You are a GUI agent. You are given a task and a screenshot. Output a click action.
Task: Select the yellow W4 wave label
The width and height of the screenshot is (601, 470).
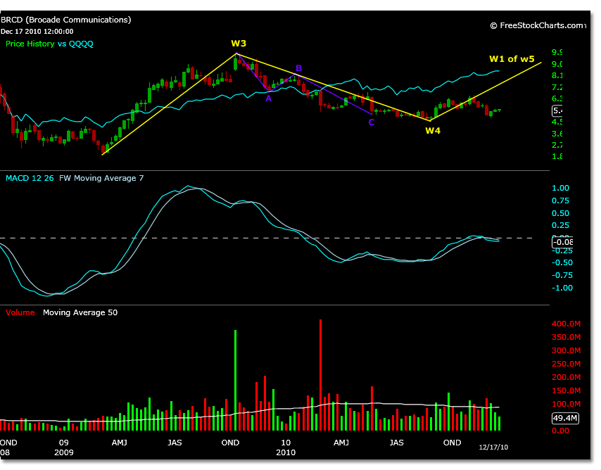432,131
